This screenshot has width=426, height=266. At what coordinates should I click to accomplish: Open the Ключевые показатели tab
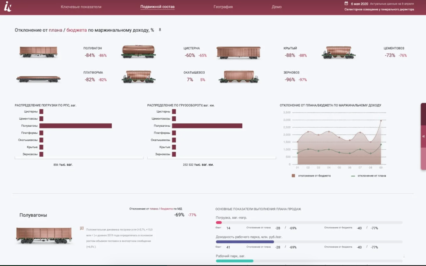point(81,7)
